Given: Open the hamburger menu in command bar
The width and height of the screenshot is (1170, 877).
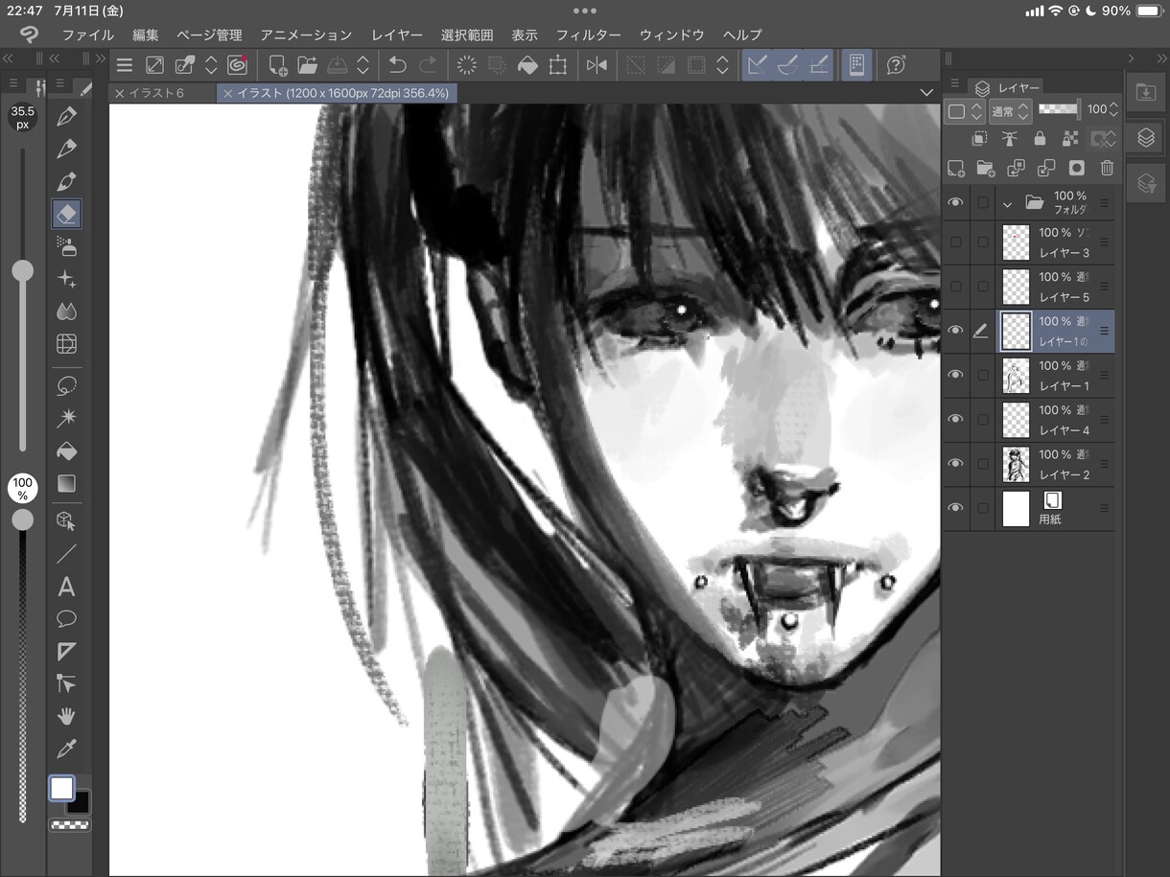Looking at the screenshot, I should (x=125, y=65).
